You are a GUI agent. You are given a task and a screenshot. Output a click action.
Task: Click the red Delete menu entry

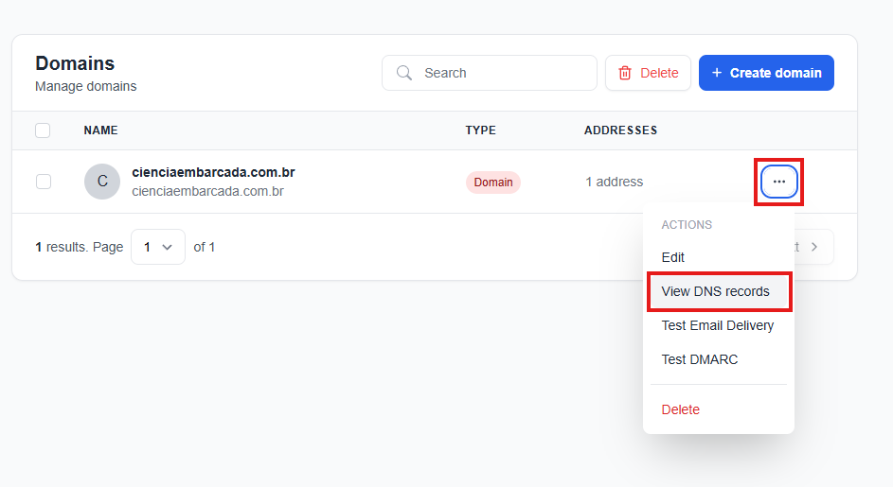(681, 409)
